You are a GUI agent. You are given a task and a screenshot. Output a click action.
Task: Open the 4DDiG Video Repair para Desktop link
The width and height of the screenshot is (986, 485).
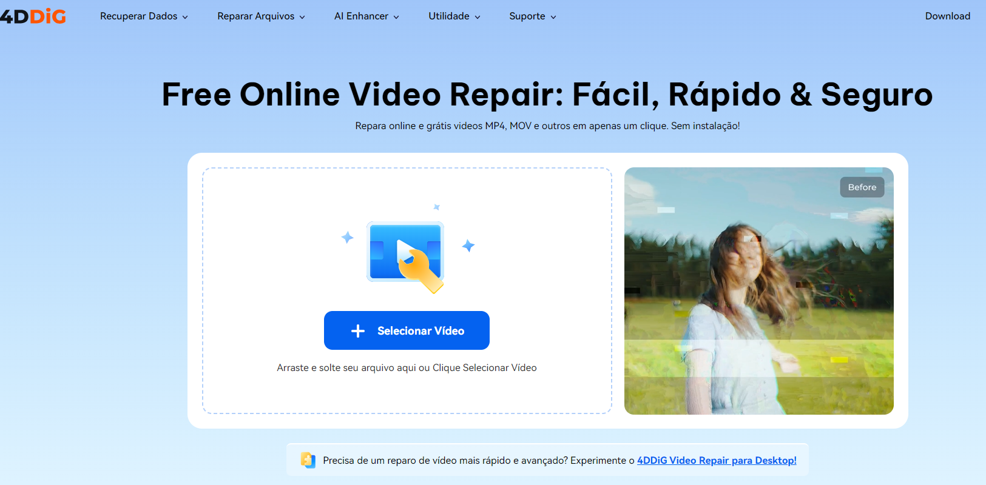point(717,460)
